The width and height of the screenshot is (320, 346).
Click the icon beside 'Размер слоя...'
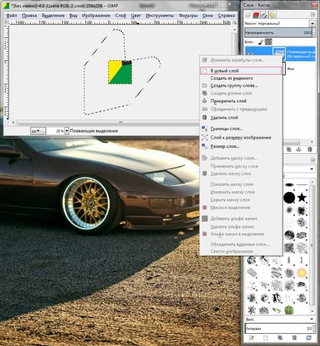click(205, 146)
